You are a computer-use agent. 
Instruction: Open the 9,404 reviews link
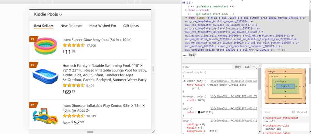click(90, 86)
